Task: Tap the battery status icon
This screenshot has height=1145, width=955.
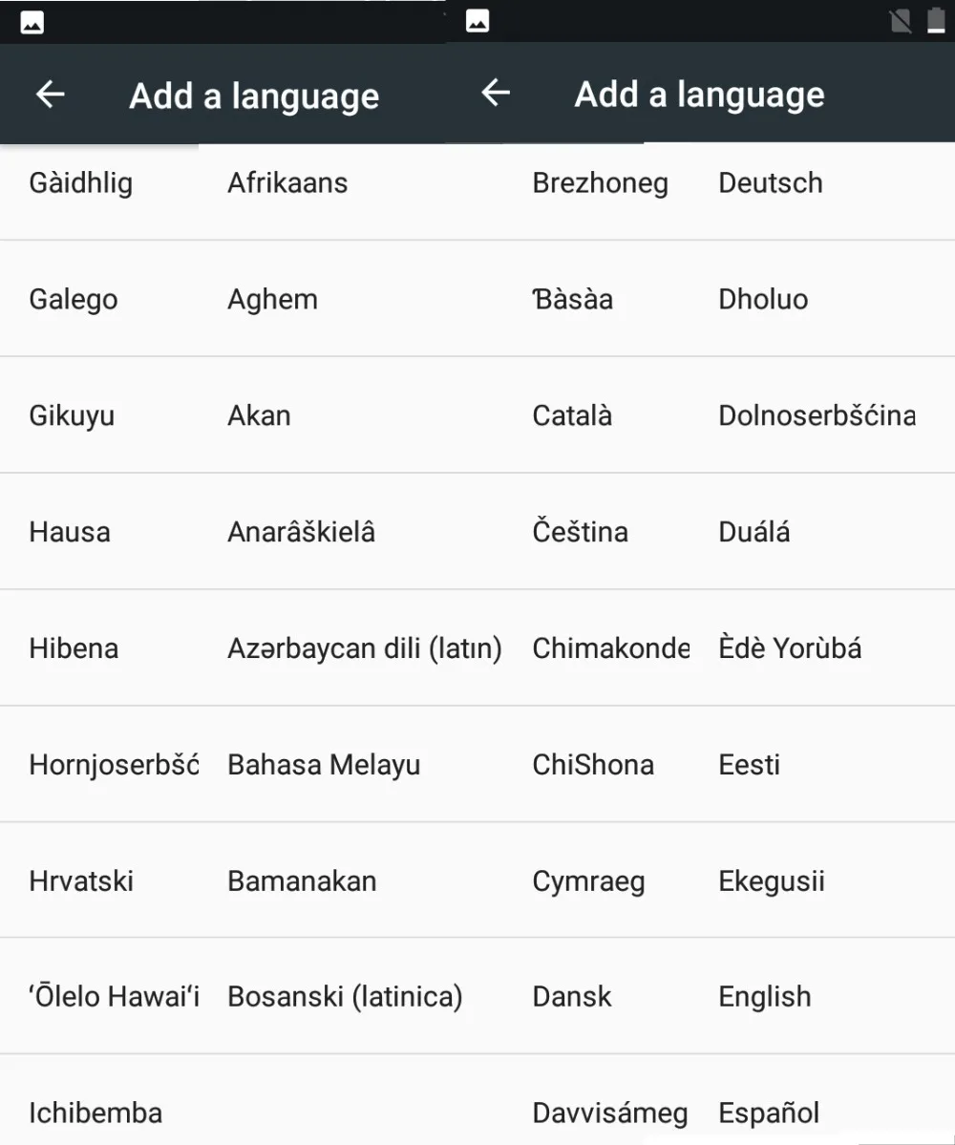Action: coord(936,21)
